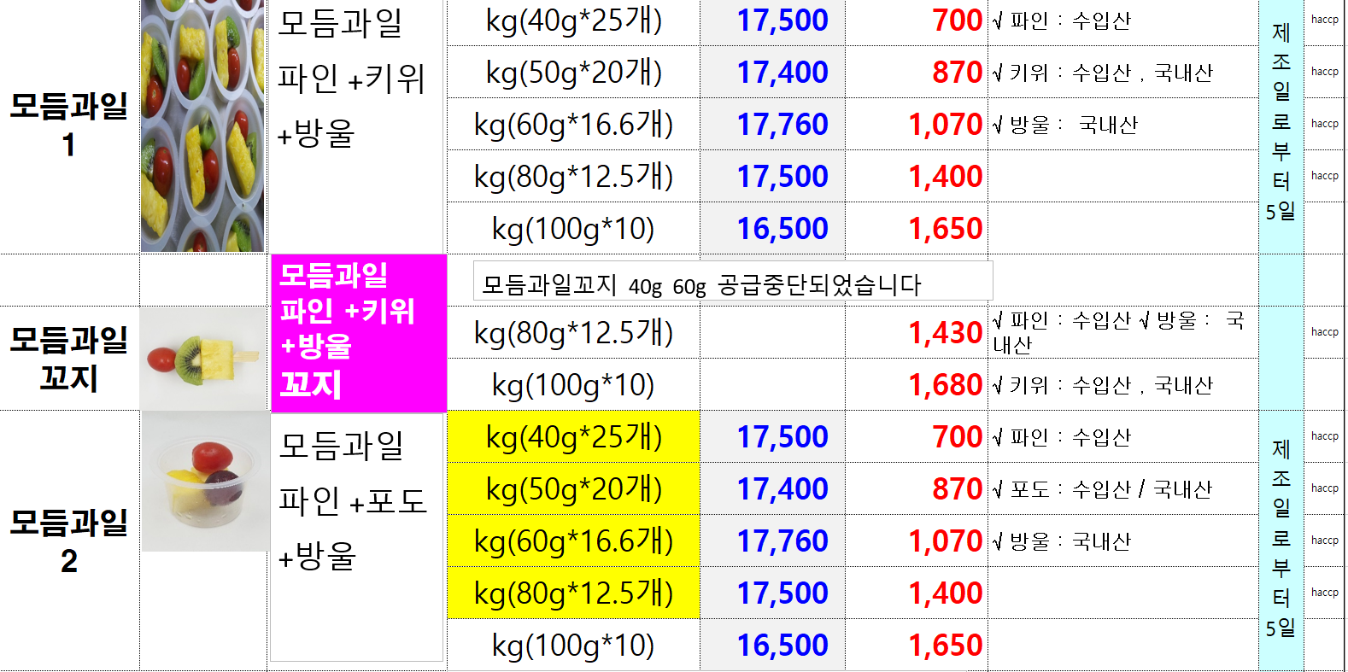The image size is (1348, 672).
Task: Click the 공급중단되었습니다 notice text box
Action: pos(732,282)
